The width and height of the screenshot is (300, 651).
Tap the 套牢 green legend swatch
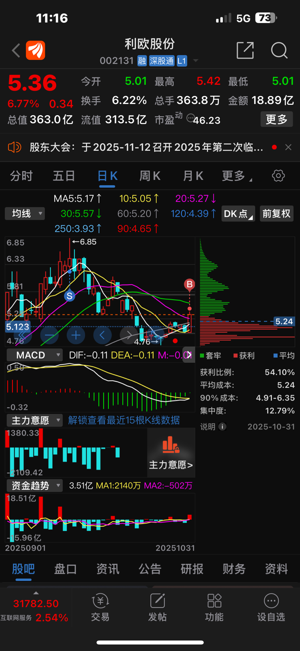pyautogui.click(x=202, y=355)
